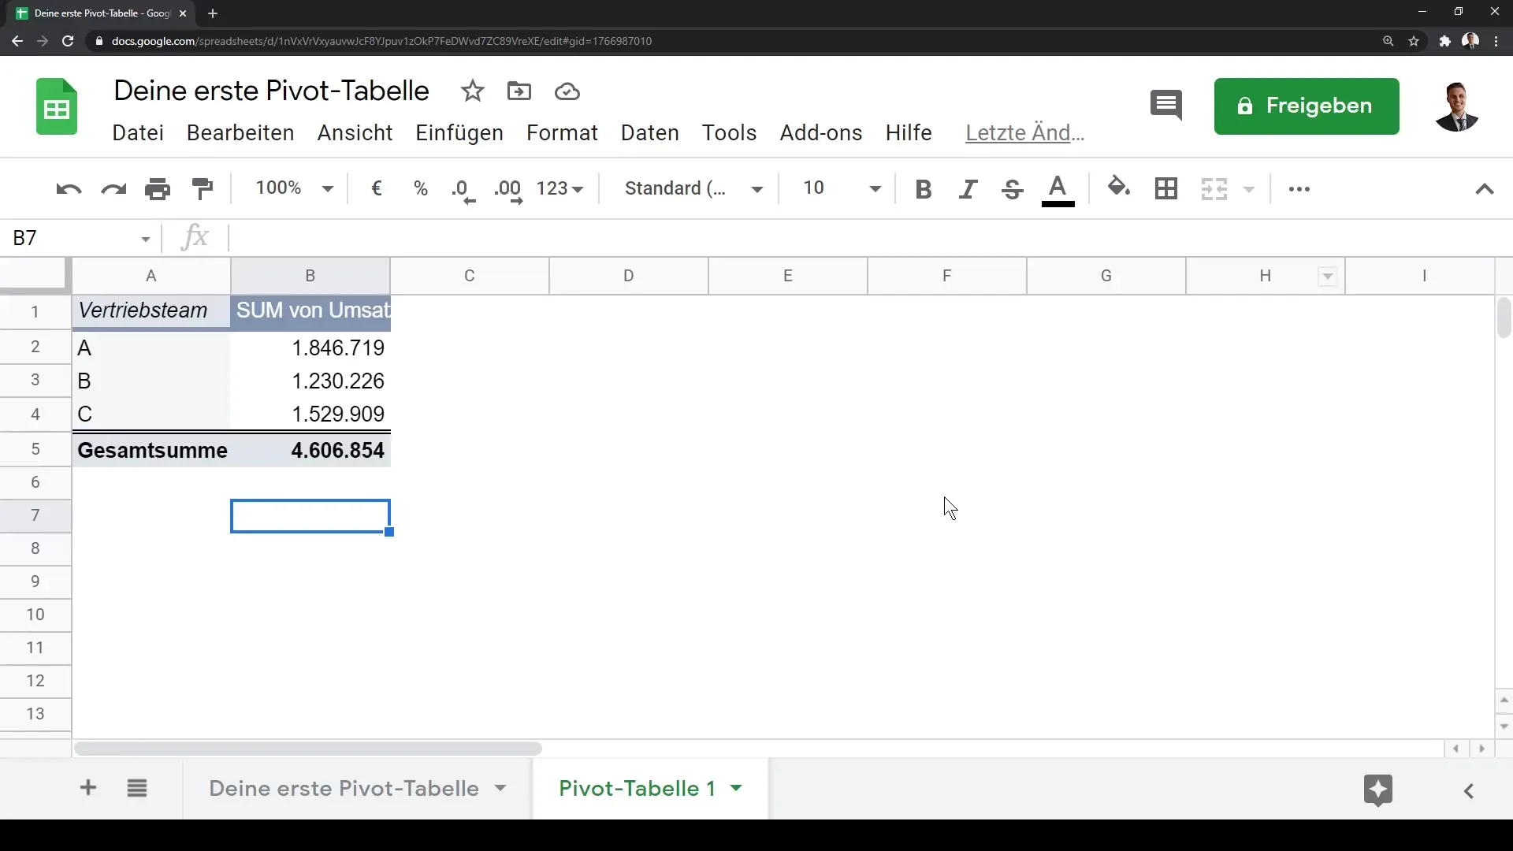The image size is (1513, 851).
Task: Show the side panel with chevron
Action: [1469, 791]
